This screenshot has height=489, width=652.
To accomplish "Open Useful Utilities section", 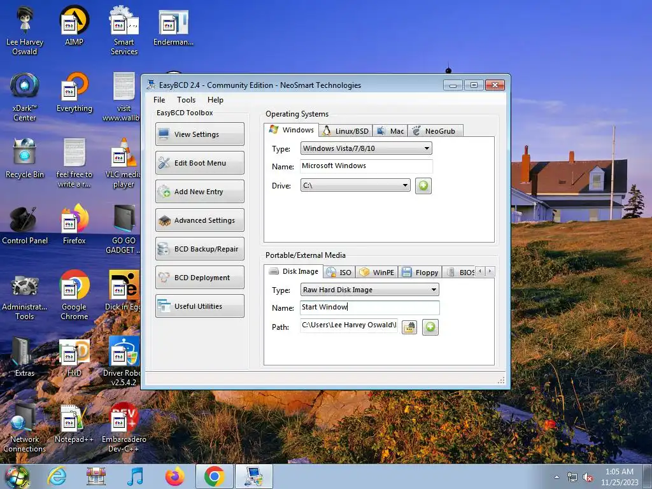I will click(199, 306).
